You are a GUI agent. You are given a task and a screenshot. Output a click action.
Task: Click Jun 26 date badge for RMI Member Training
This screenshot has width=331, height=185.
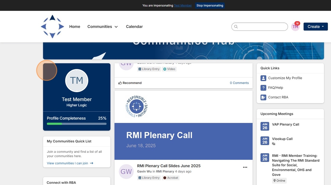[x=265, y=158]
